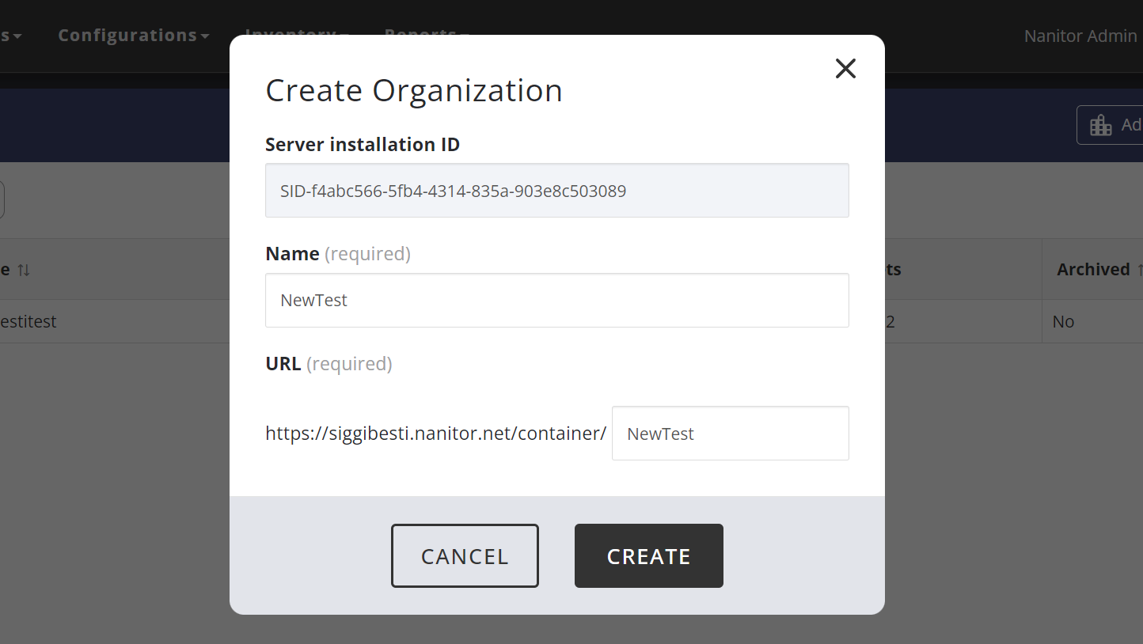This screenshot has width=1143, height=644.
Task: Click the URL (required) label
Action: [328, 364]
